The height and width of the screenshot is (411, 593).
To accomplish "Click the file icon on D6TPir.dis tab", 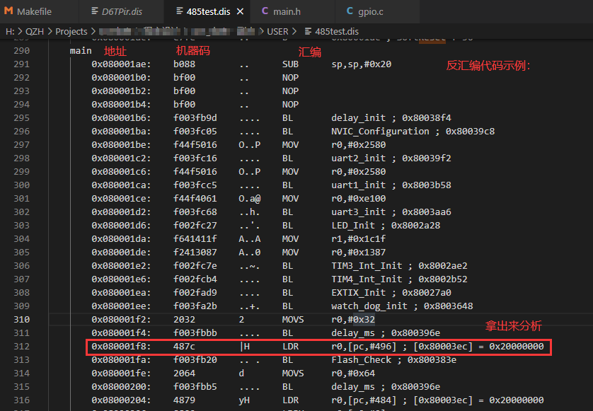I will pos(95,11).
